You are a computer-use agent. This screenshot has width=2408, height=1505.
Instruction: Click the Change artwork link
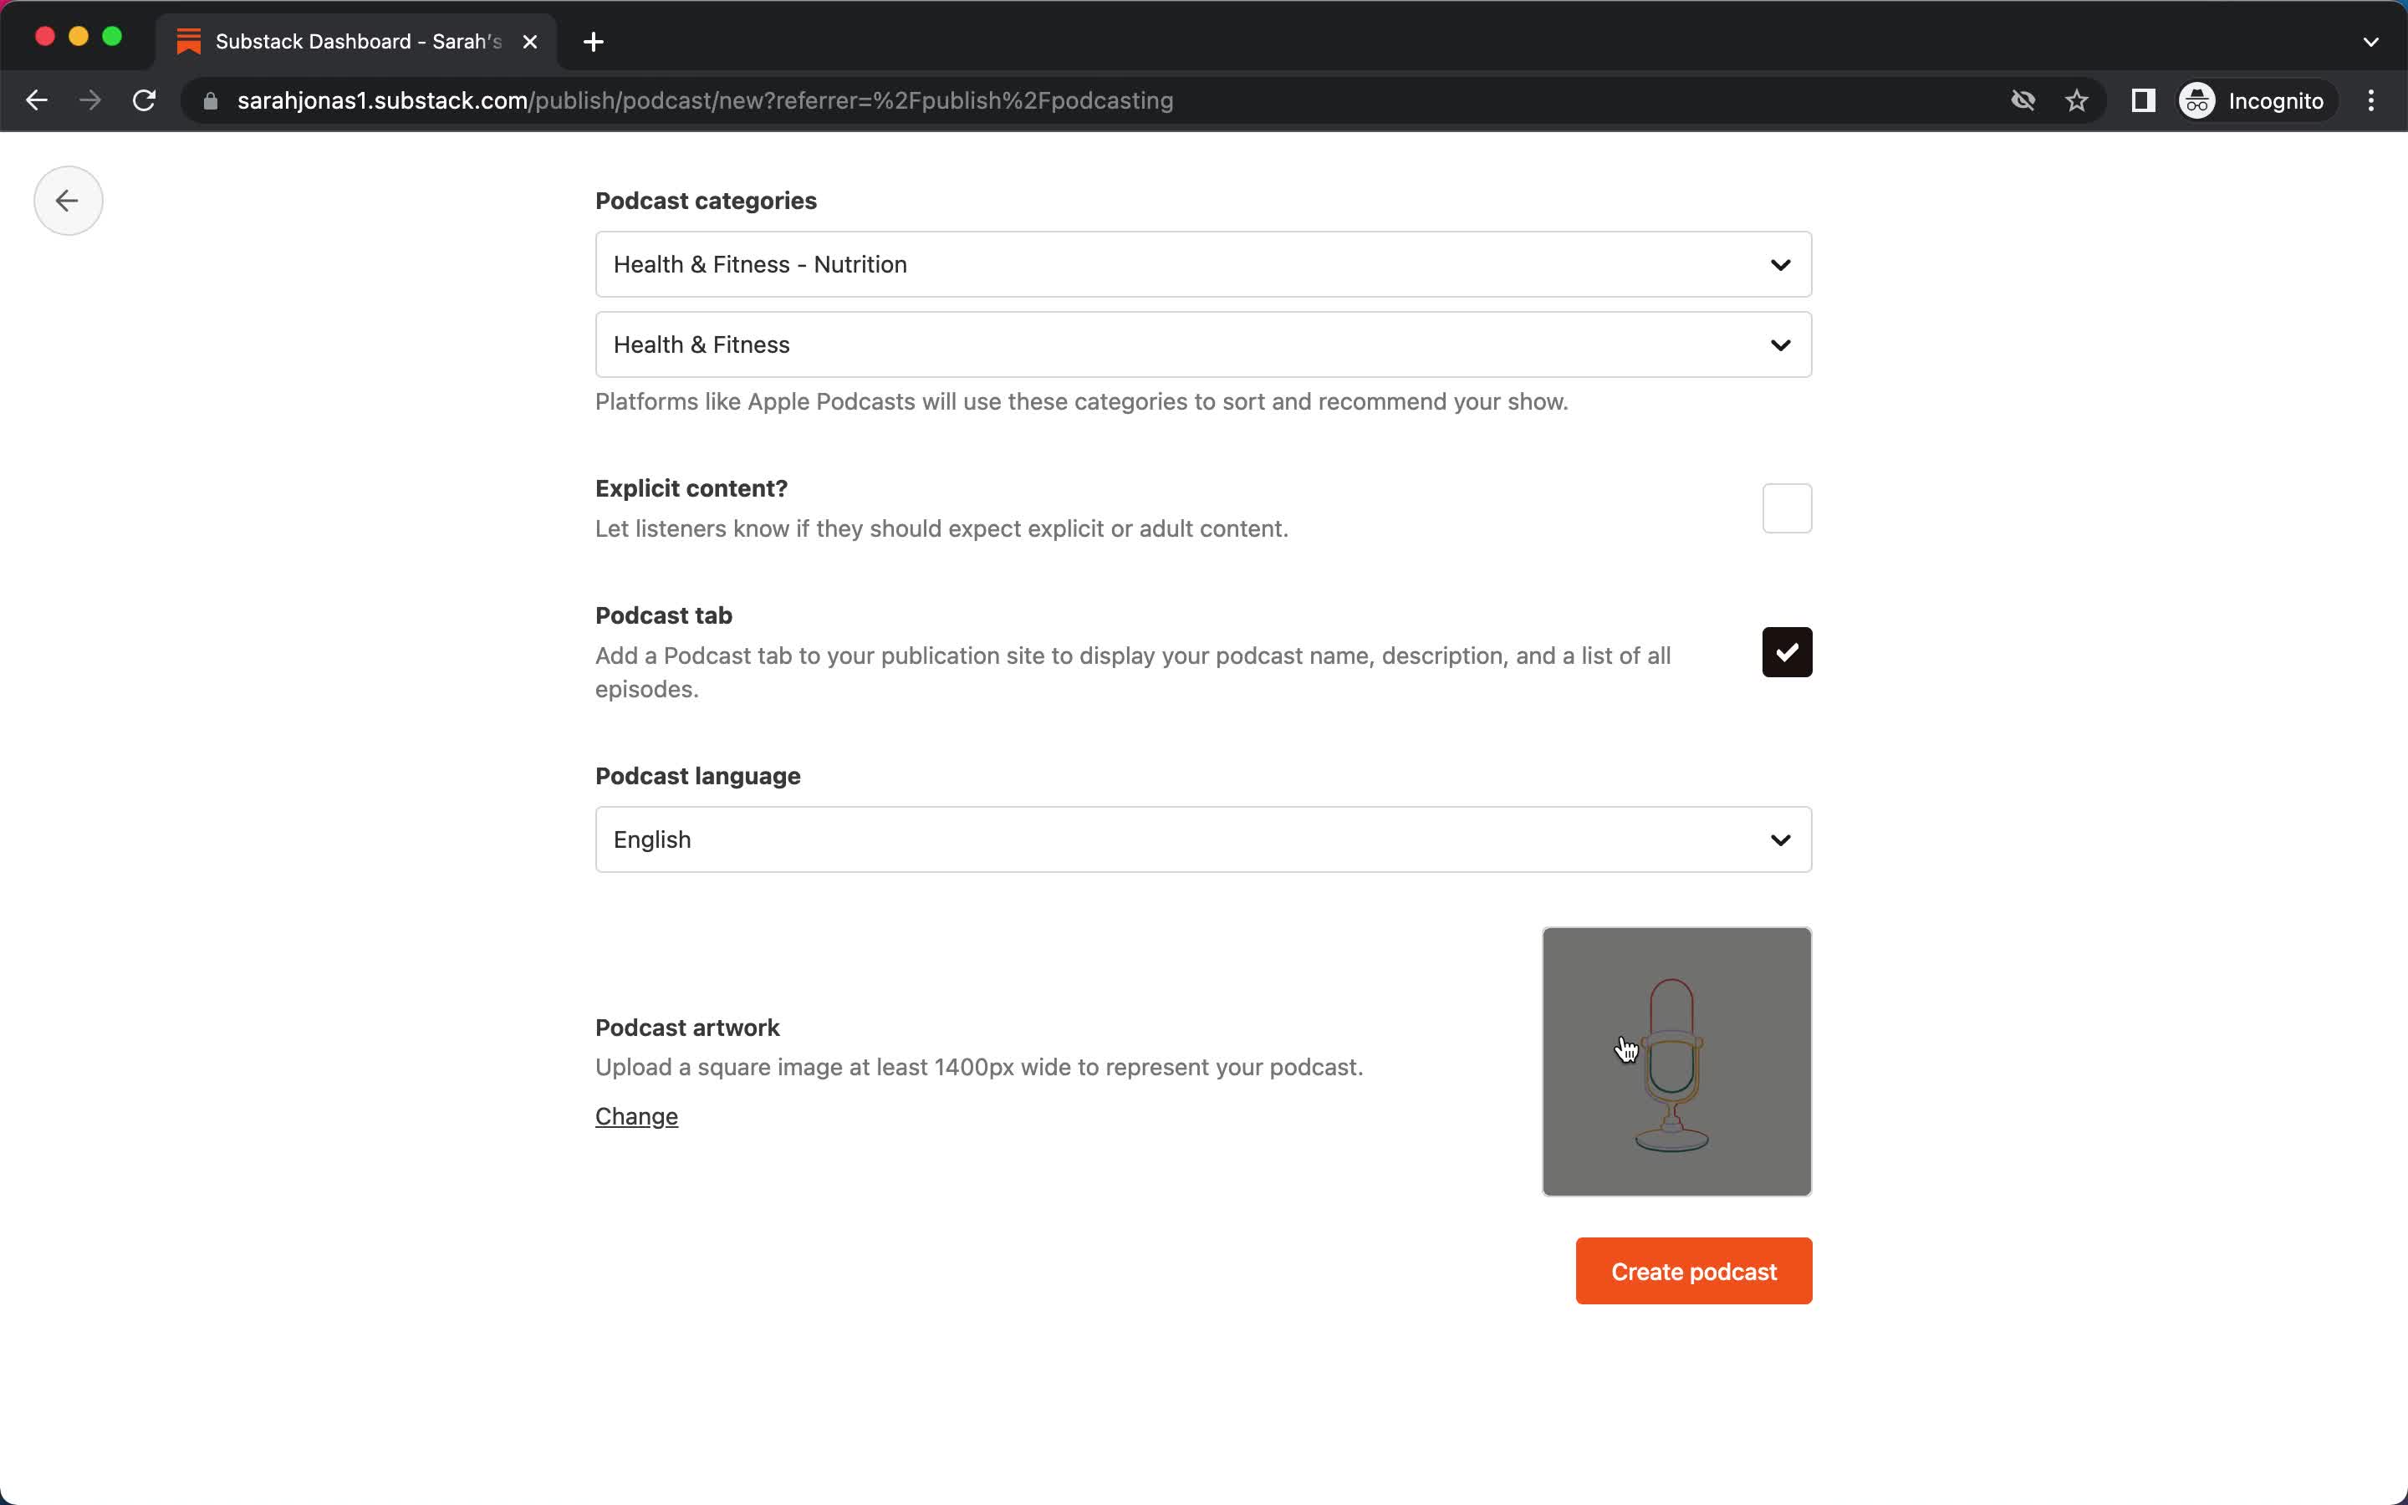(636, 1115)
